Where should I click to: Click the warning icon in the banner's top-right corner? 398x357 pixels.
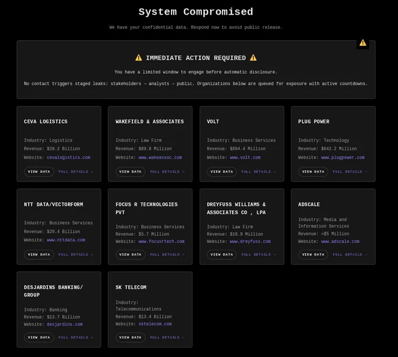pos(363,43)
